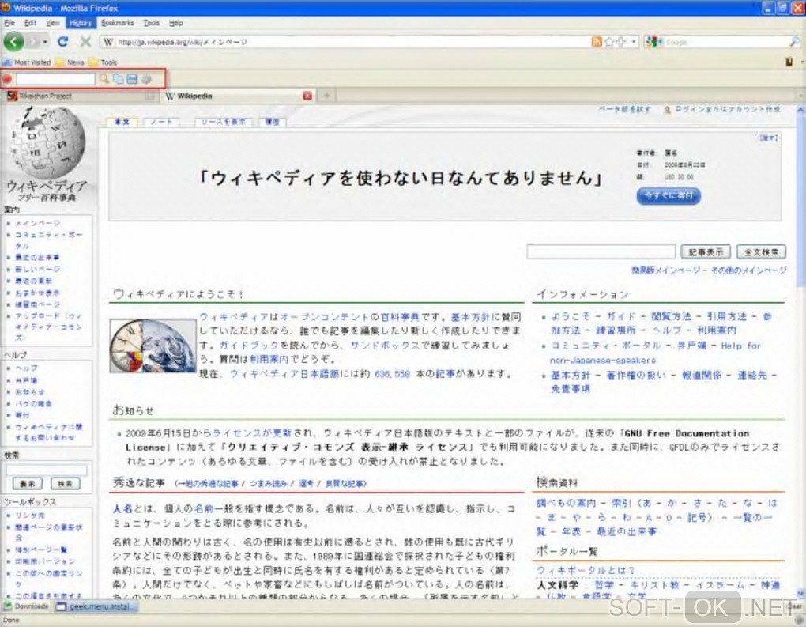The width and height of the screenshot is (806, 627).
Task: Open the 人名 featured article link
Action: pyautogui.click(x=122, y=508)
